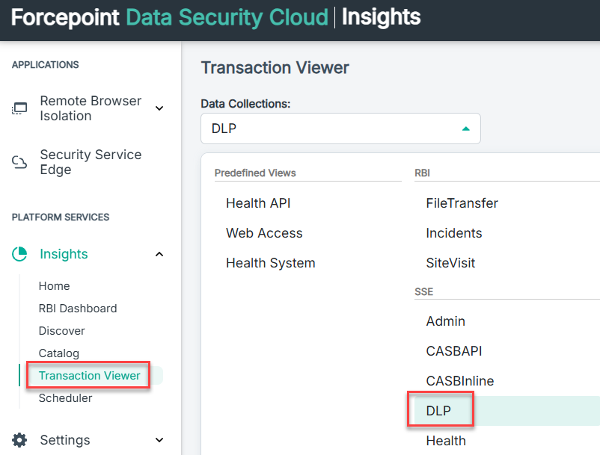Click the Security Service Edge cloud icon

tap(19, 162)
